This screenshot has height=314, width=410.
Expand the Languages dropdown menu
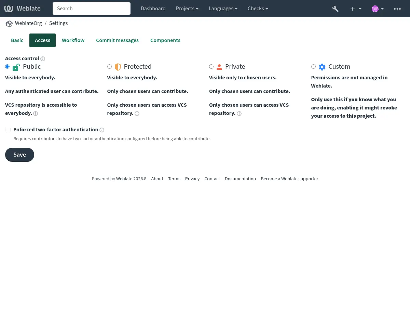[223, 9]
